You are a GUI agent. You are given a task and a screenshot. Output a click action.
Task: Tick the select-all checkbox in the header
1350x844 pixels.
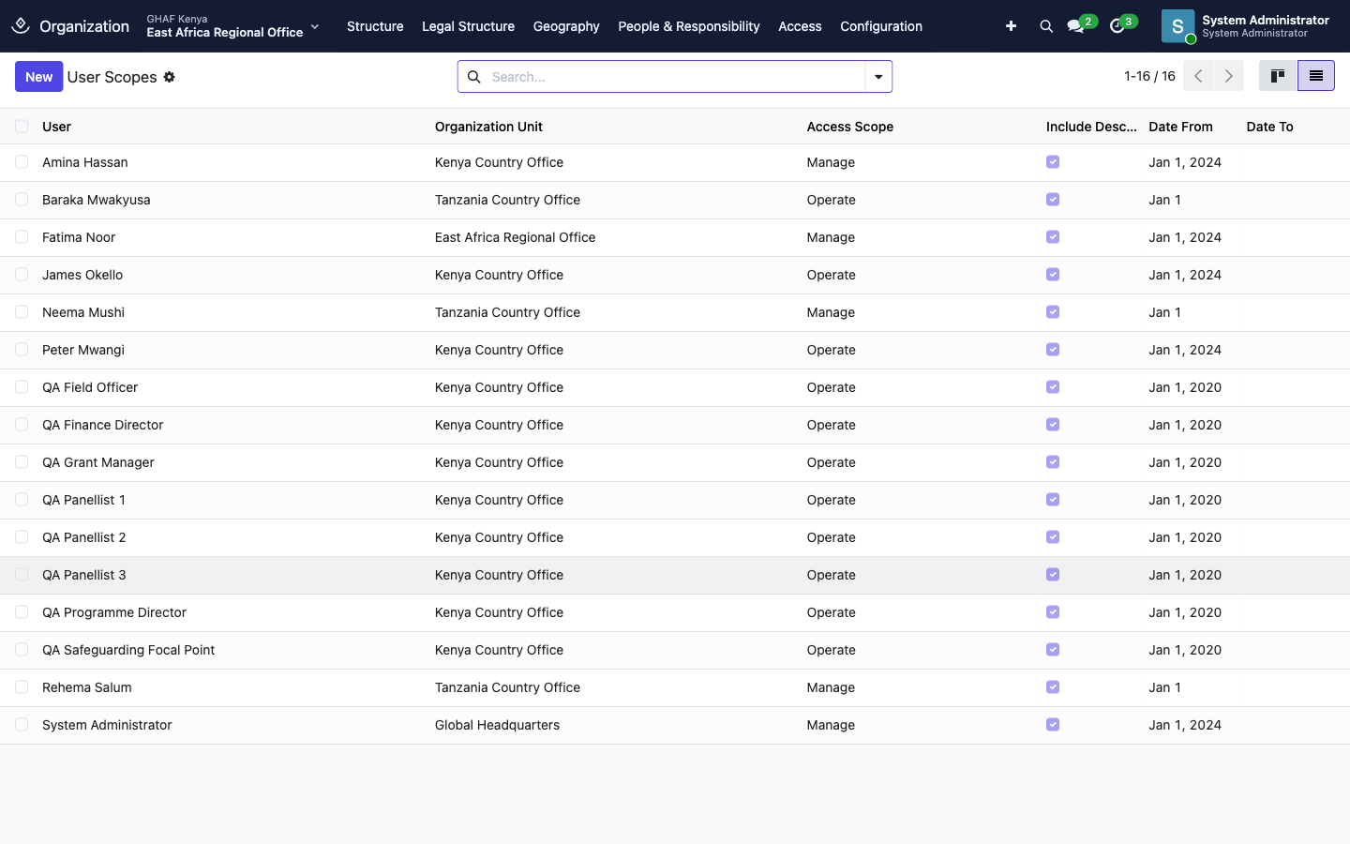click(22, 127)
